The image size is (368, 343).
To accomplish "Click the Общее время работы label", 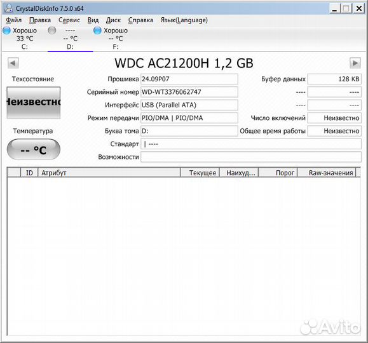I will click(x=273, y=131).
